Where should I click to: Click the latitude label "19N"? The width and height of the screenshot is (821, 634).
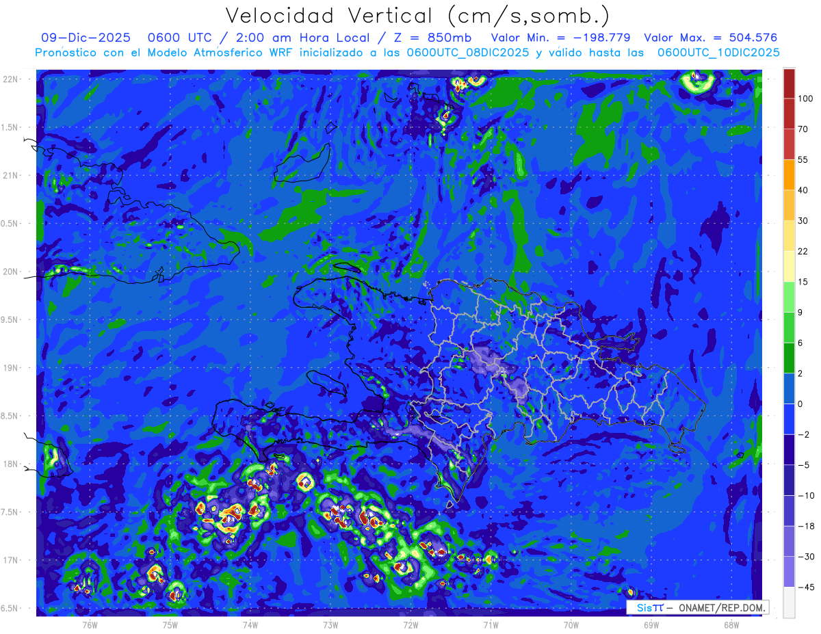pyautogui.click(x=10, y=368)
